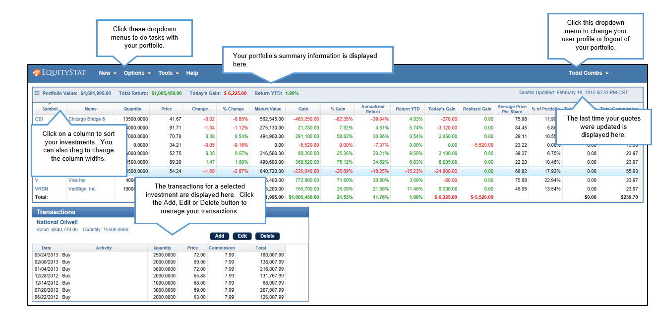
Task: Open the CBI symbol link
Action: tap(39, 119)
